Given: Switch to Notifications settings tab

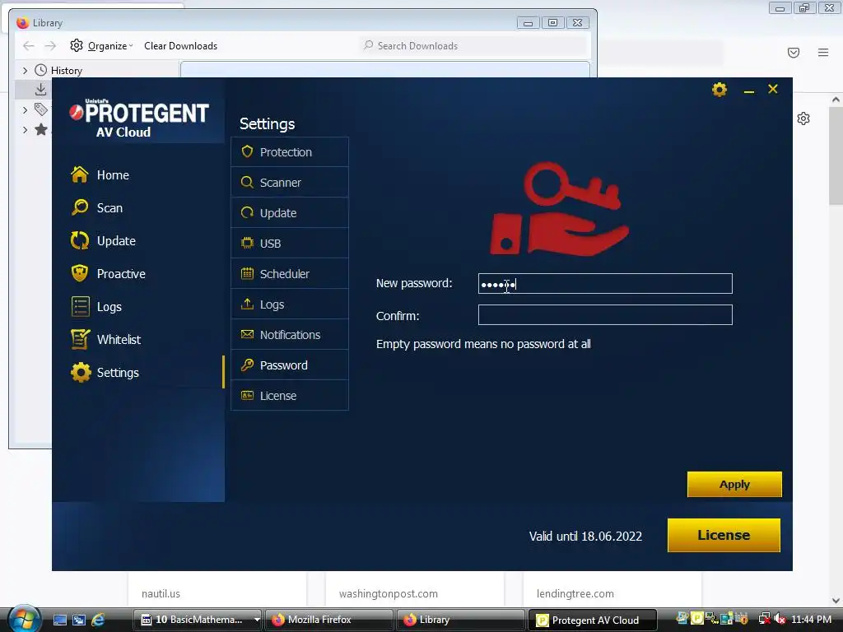Looking at the screenshot, I should [x=290, y=335].
